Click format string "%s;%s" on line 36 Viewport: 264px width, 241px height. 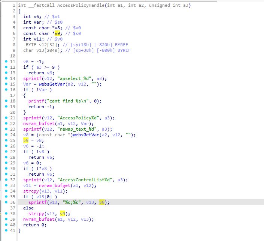tap(72, 202)
